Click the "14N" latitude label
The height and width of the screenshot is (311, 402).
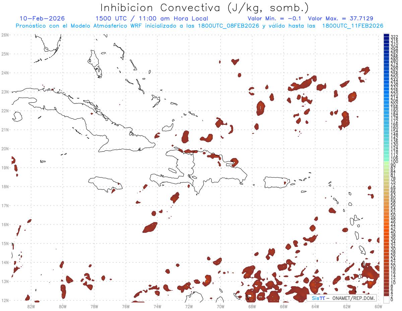pos(5,262)
